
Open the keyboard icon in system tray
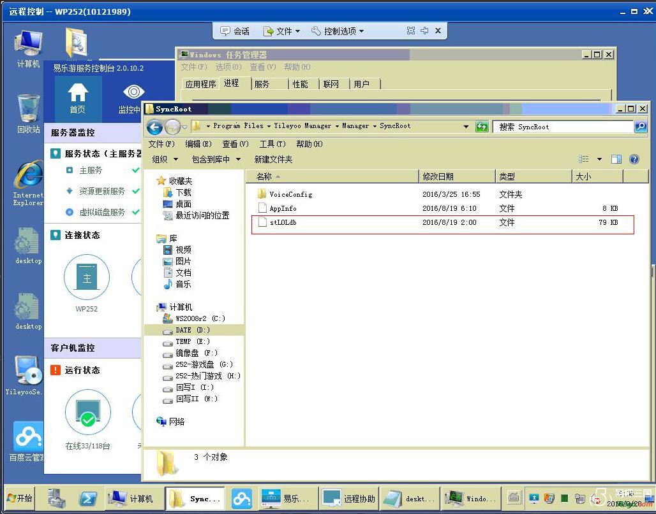click(x=514, y=497)
